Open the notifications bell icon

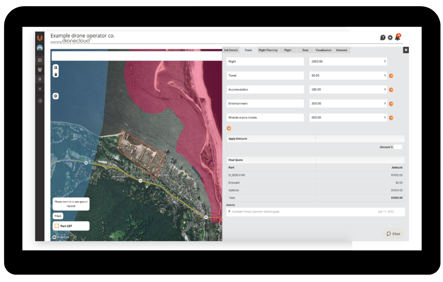coord(398,38)
